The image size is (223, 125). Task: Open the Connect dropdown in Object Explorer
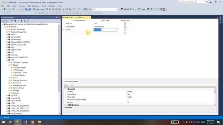click(x=6, y=21)
